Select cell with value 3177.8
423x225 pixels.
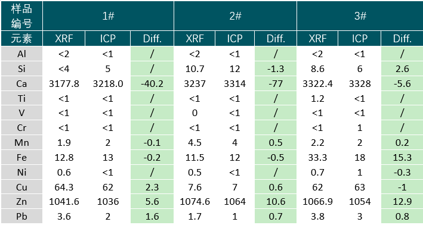(64, 84)
